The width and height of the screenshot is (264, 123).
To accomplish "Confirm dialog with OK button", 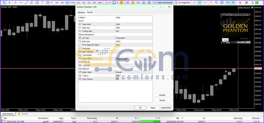I will 140,108.
